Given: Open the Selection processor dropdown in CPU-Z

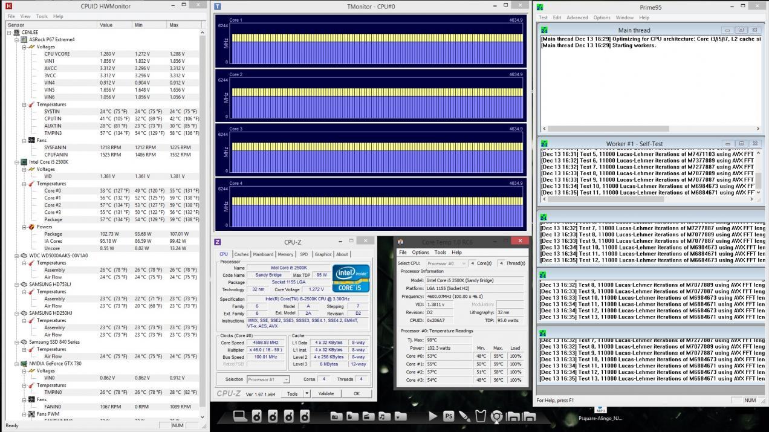Looking at the screenshot, I should [268, 379].
